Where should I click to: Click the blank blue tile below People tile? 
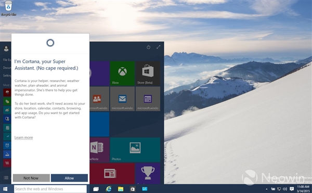[99, 124]
